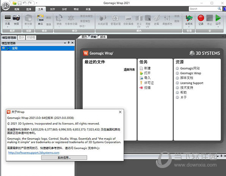Image resolution: width=226 pixels, height=176 pixels.
Task: Click the 打开 task link
Action: click(x=147, y=73)
